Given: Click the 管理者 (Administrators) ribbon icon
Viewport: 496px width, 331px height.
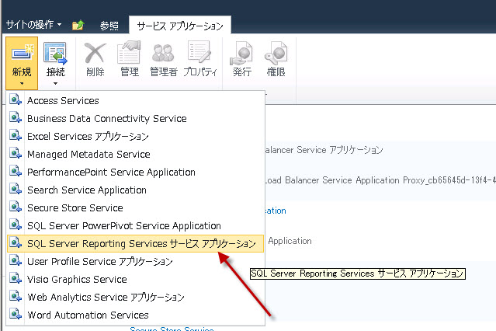Looking at the screenshot, I should [x=163, y=53].
